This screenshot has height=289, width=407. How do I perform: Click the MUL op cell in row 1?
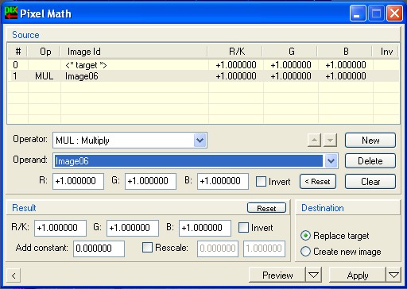tap(45, 76)
